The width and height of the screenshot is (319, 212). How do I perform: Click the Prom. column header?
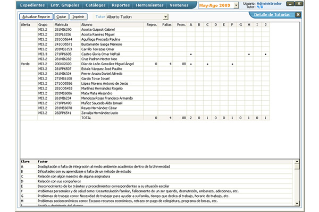(181, 25)
